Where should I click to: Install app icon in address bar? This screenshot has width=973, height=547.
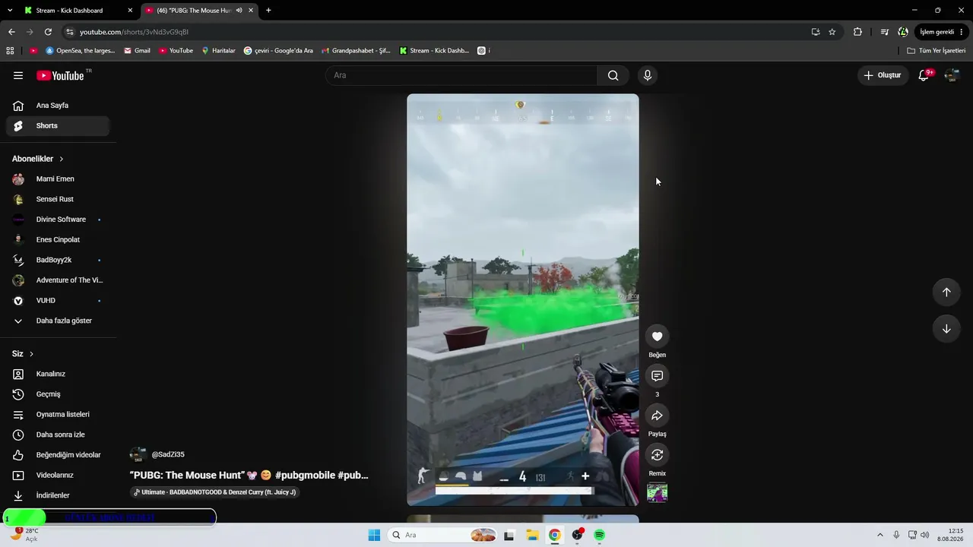[x=816, y=32]
